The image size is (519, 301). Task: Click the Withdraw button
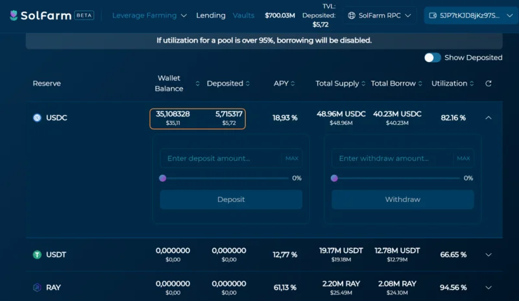402,199
